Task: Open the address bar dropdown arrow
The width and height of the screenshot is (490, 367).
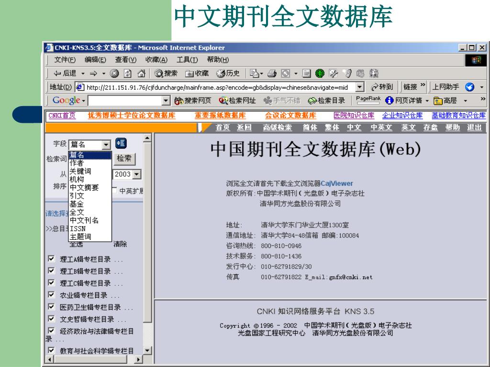Action: click(360, 87)
